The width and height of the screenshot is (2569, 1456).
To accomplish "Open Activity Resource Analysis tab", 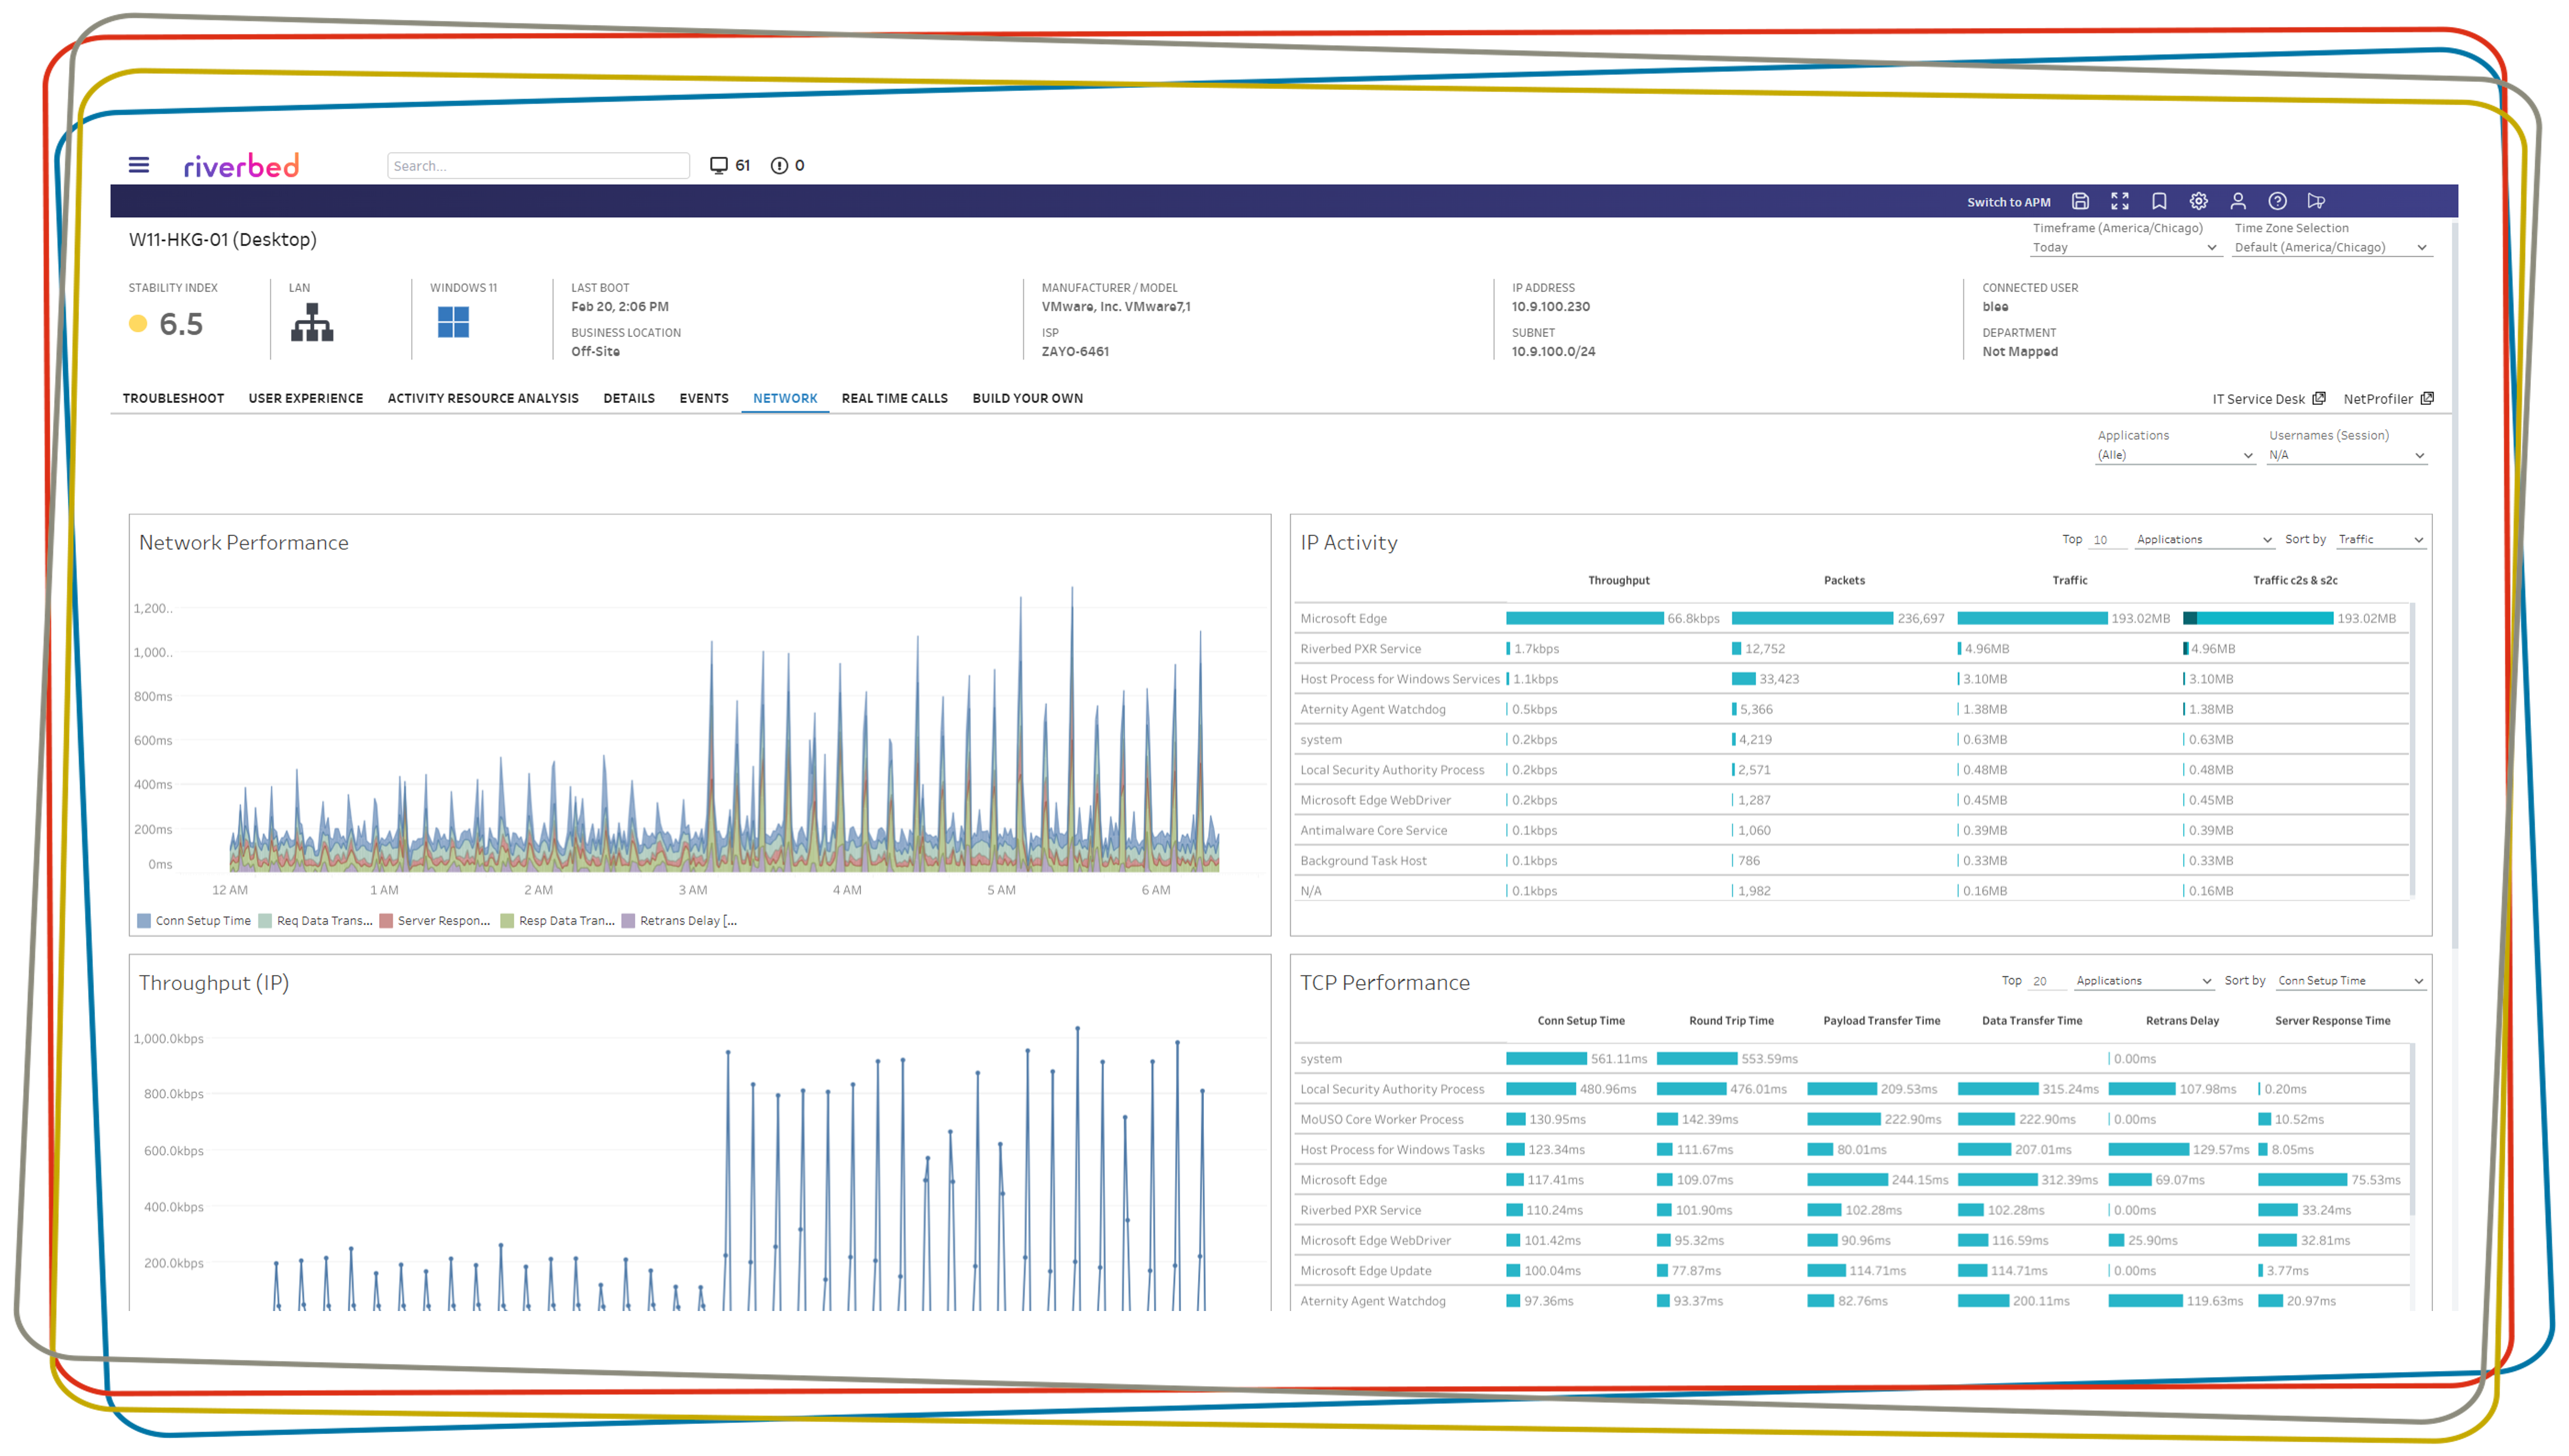I will (x=483, y=398).
